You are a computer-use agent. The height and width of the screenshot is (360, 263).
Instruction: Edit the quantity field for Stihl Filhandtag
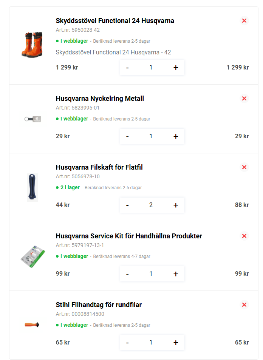click(151, 342)
